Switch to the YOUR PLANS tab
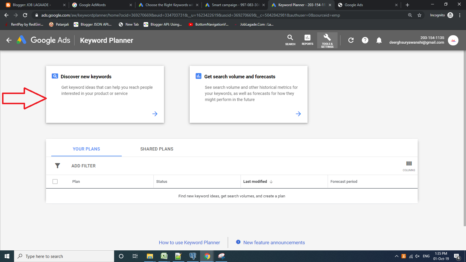Screen dimensions: 466x262 pyautogui.click(x=87, y=149)
